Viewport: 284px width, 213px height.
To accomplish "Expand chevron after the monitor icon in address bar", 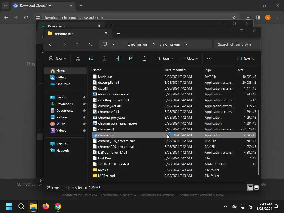I will tap(113, 44).
